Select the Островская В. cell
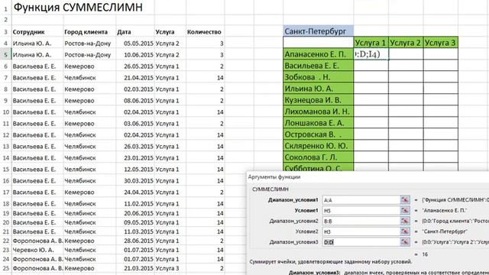The height and width of the screenshot is (275, 489). 318,134
